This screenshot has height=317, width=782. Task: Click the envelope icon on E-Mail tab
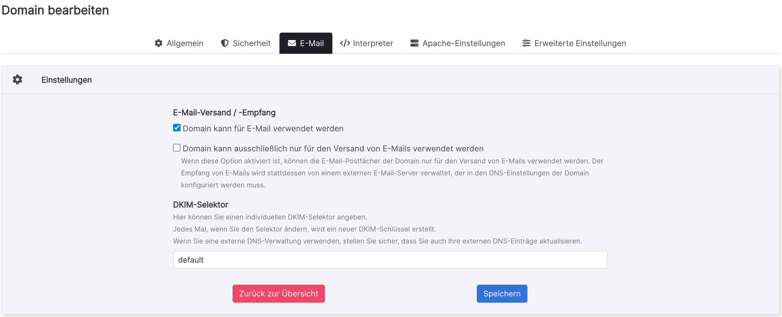point(292,43)
